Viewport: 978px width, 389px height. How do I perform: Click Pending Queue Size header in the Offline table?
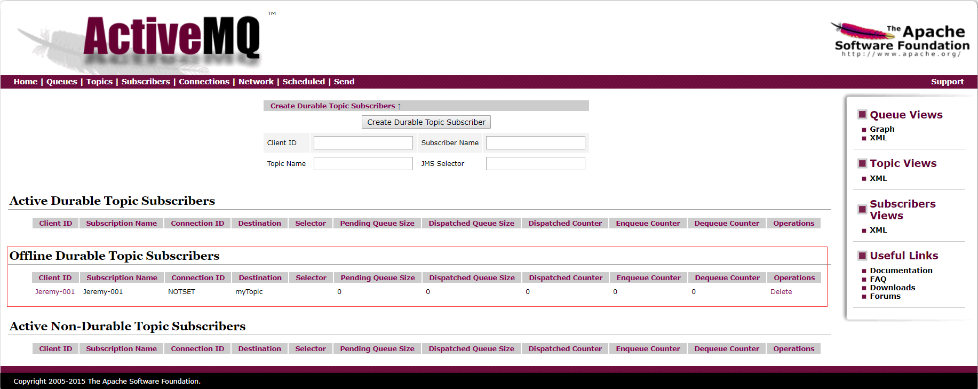[x=378, y=277]
